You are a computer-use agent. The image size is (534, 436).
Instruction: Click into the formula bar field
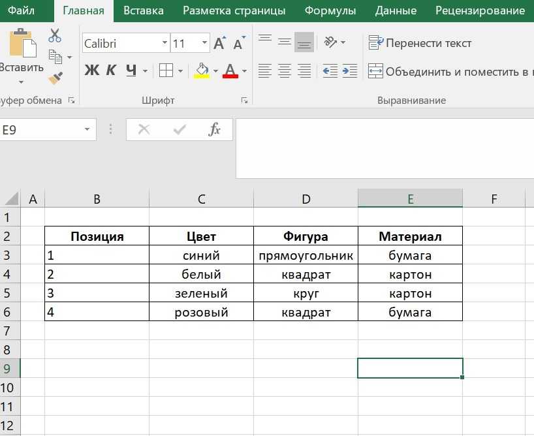[385, 149]
